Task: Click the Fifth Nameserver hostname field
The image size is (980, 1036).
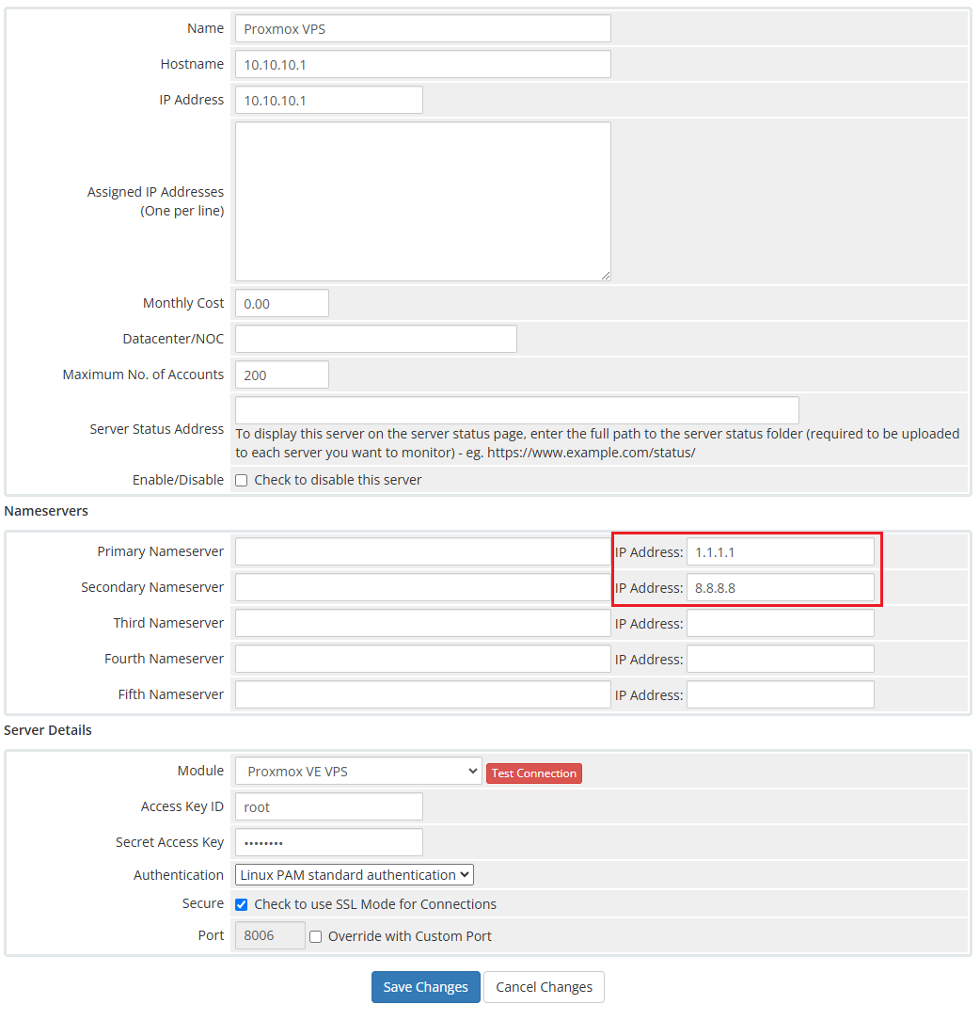Action: pos(422,694)
